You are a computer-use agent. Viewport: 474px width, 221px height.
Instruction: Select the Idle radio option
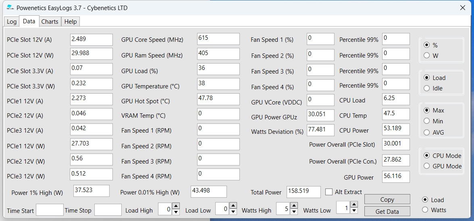tap(427, 88)
